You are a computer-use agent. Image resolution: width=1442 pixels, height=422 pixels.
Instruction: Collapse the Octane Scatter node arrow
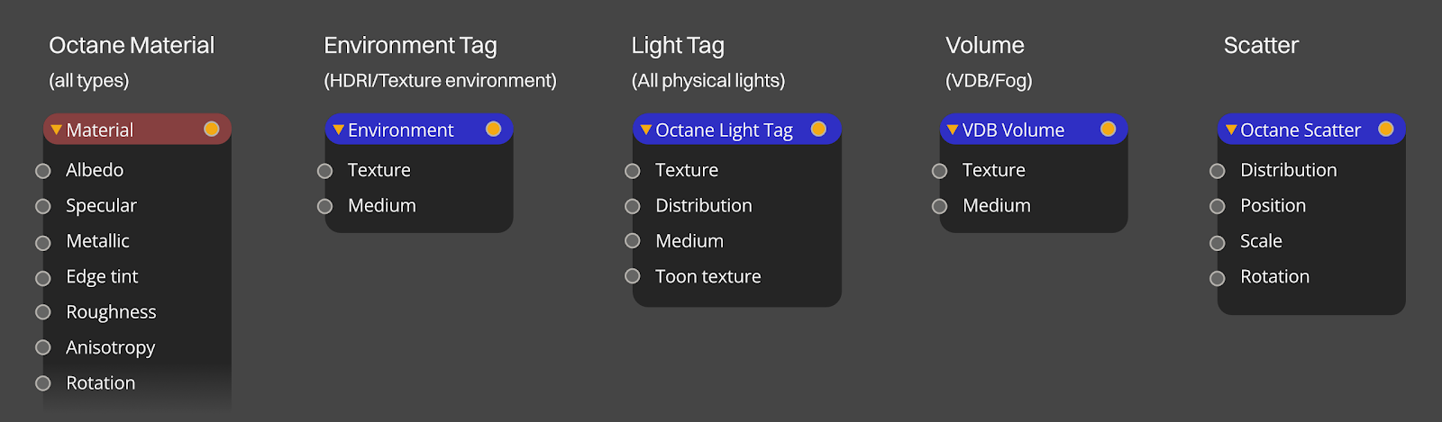pos(1230,130)
